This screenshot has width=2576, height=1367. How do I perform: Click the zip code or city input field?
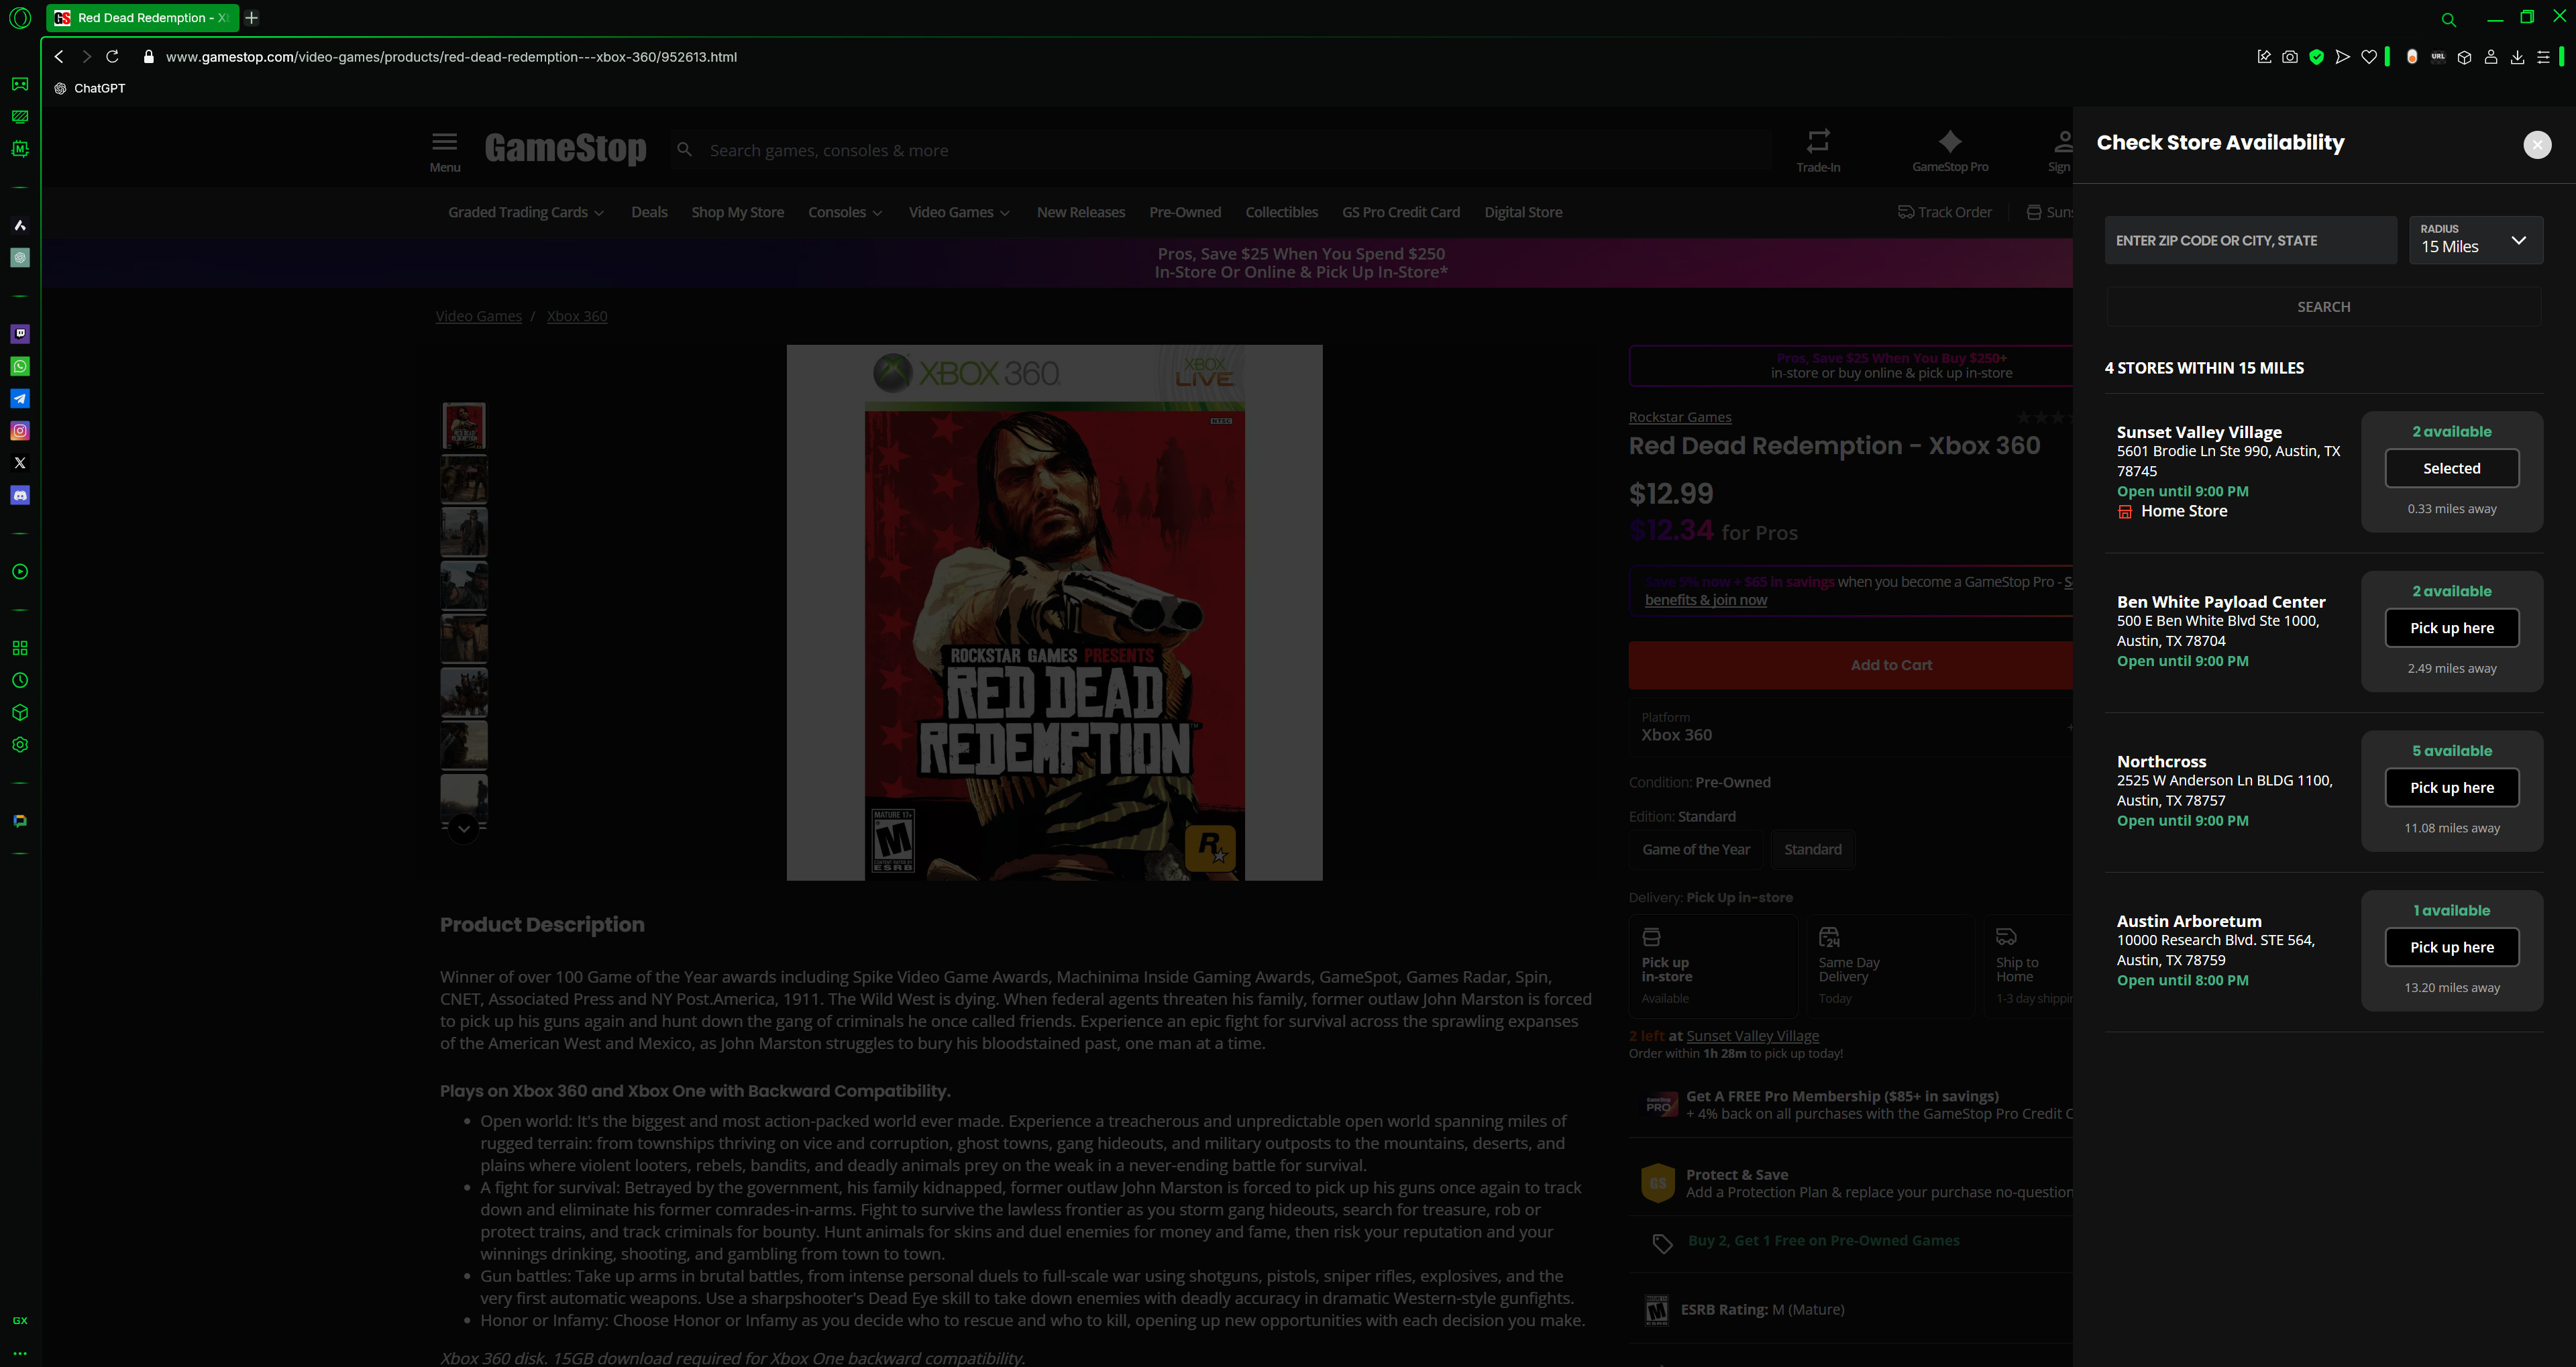pos(2250,240)
